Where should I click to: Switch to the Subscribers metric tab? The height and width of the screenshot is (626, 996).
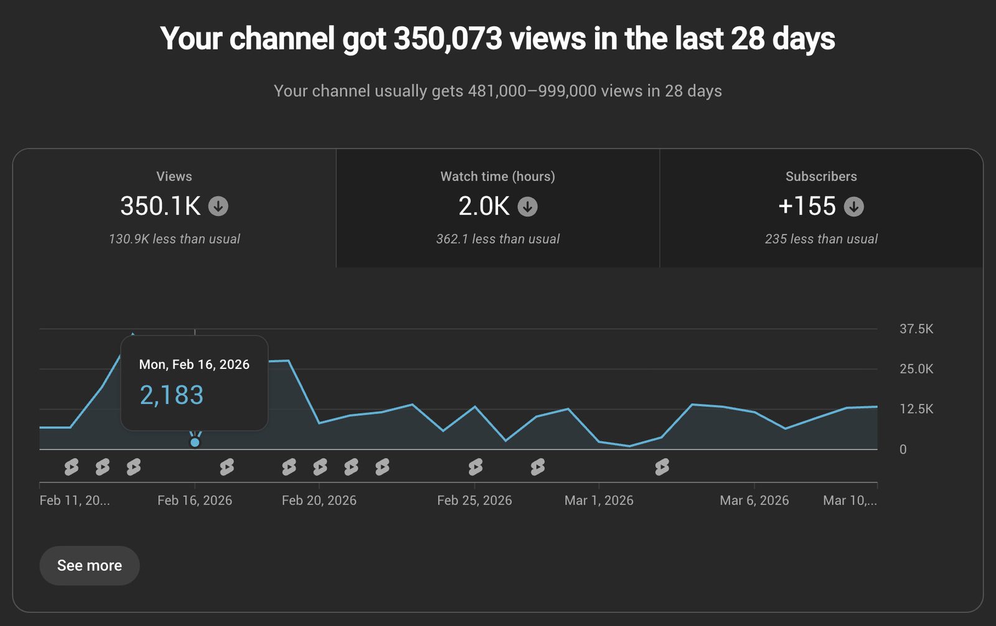821,208
